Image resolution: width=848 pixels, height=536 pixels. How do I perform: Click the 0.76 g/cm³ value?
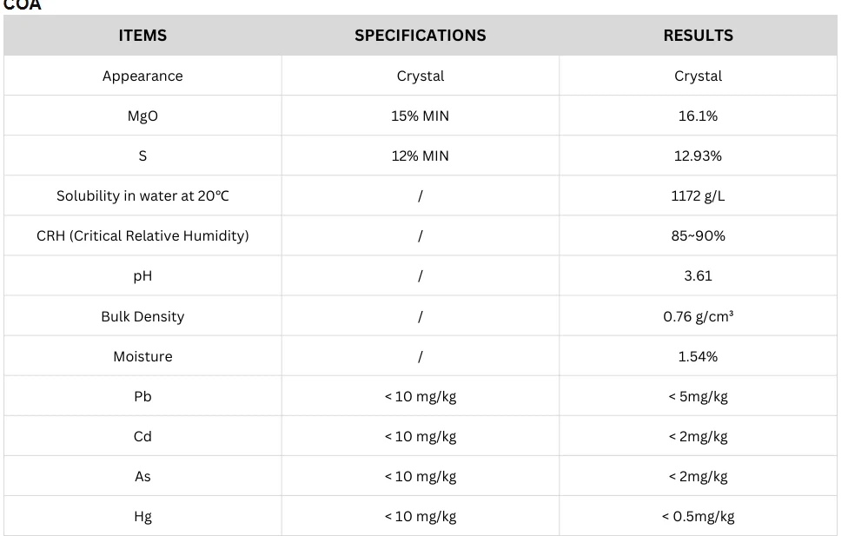coord(698,316)
